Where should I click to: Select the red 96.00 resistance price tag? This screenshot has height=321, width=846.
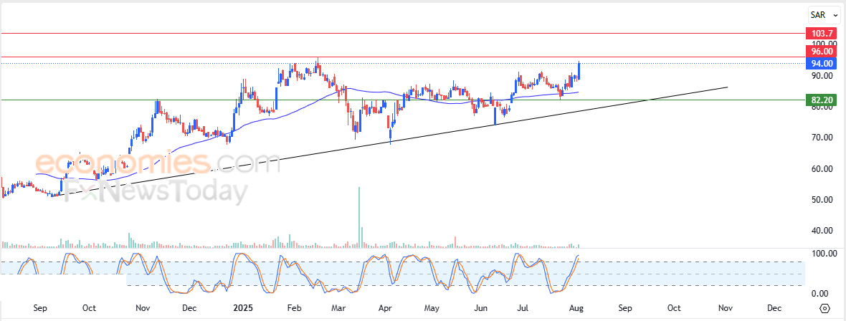[x=820, y=51]
